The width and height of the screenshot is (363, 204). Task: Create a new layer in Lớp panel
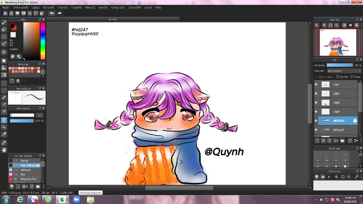[x=317, y=141]
